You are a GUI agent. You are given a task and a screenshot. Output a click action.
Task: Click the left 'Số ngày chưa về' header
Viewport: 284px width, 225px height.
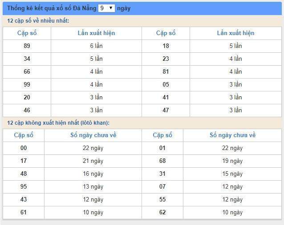point(93,135)
